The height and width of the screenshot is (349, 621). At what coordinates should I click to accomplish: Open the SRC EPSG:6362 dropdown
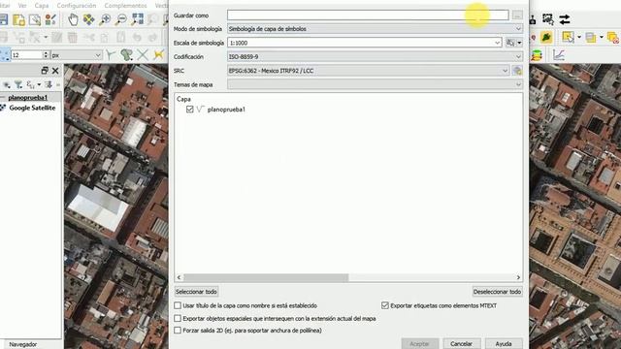[x=368, y=71]
